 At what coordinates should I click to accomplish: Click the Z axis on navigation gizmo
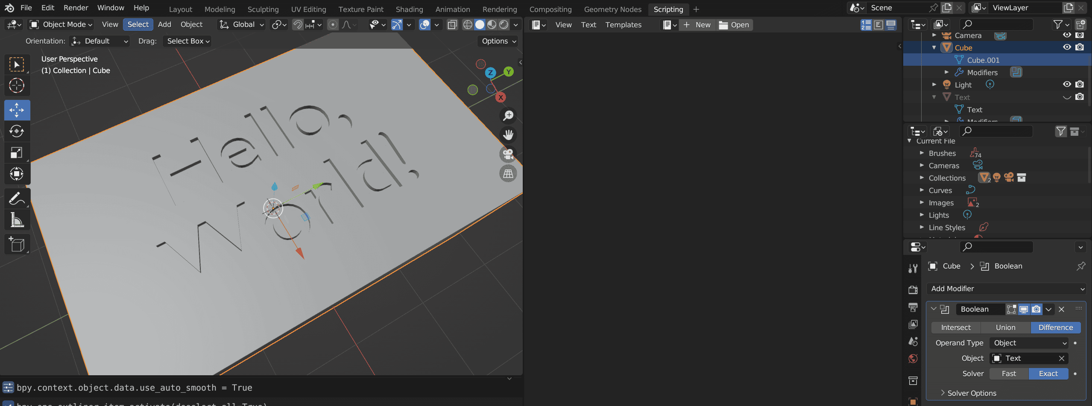tap(490, 73)
